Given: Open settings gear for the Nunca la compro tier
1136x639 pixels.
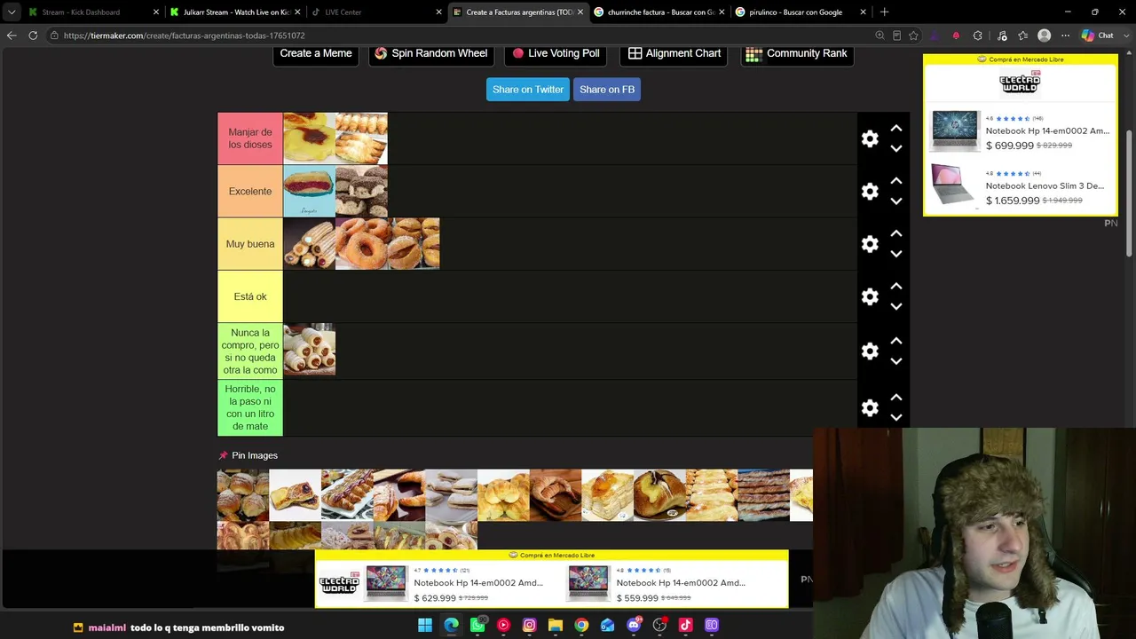Looking at the screenshot, I should point(870,351).
